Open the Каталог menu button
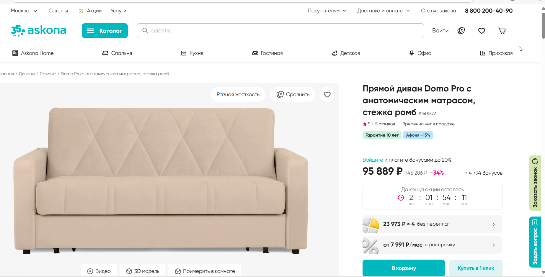545x277 pixels. tap(105, 31)
